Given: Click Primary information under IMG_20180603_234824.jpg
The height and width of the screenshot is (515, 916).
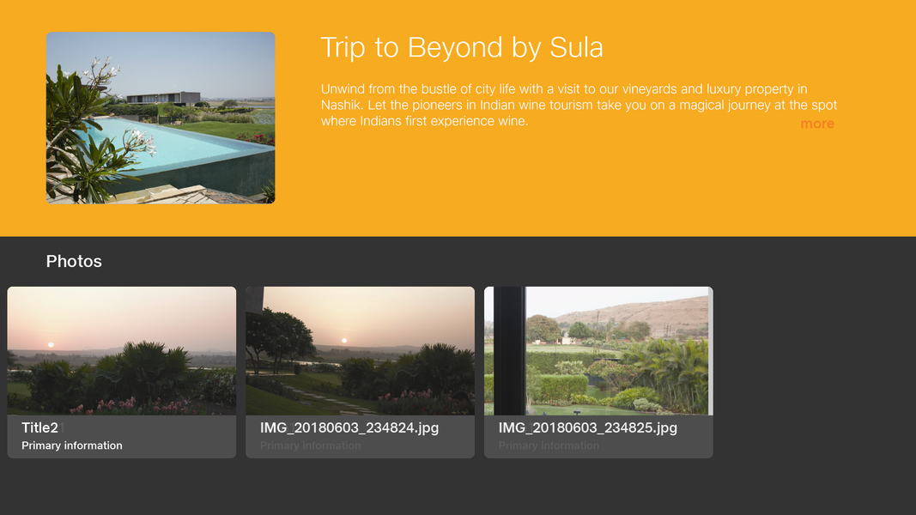Looking at the screenshot, I should click(x=310, y=445).
